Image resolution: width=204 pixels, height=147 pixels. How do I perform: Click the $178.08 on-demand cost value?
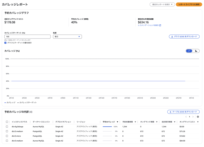click(x=10, y=22)
